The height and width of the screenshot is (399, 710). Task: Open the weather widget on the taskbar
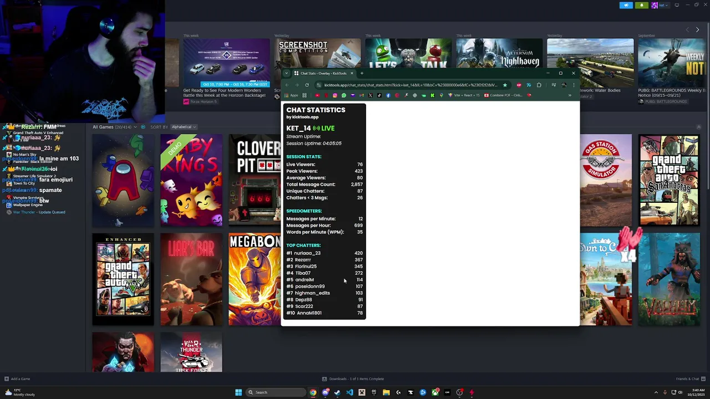coord(20,392)
